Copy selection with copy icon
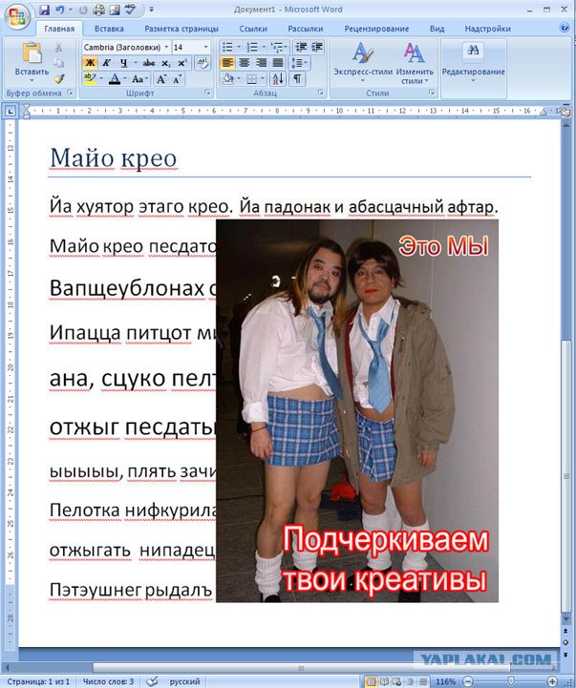The image size is (576, 688). click(x=58, y=63)
